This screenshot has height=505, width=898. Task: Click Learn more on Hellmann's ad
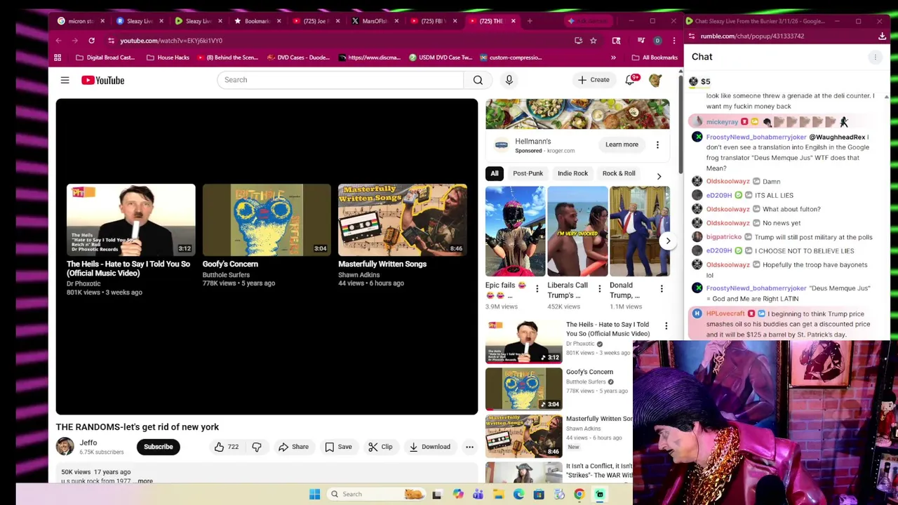(x=622, y=144)
